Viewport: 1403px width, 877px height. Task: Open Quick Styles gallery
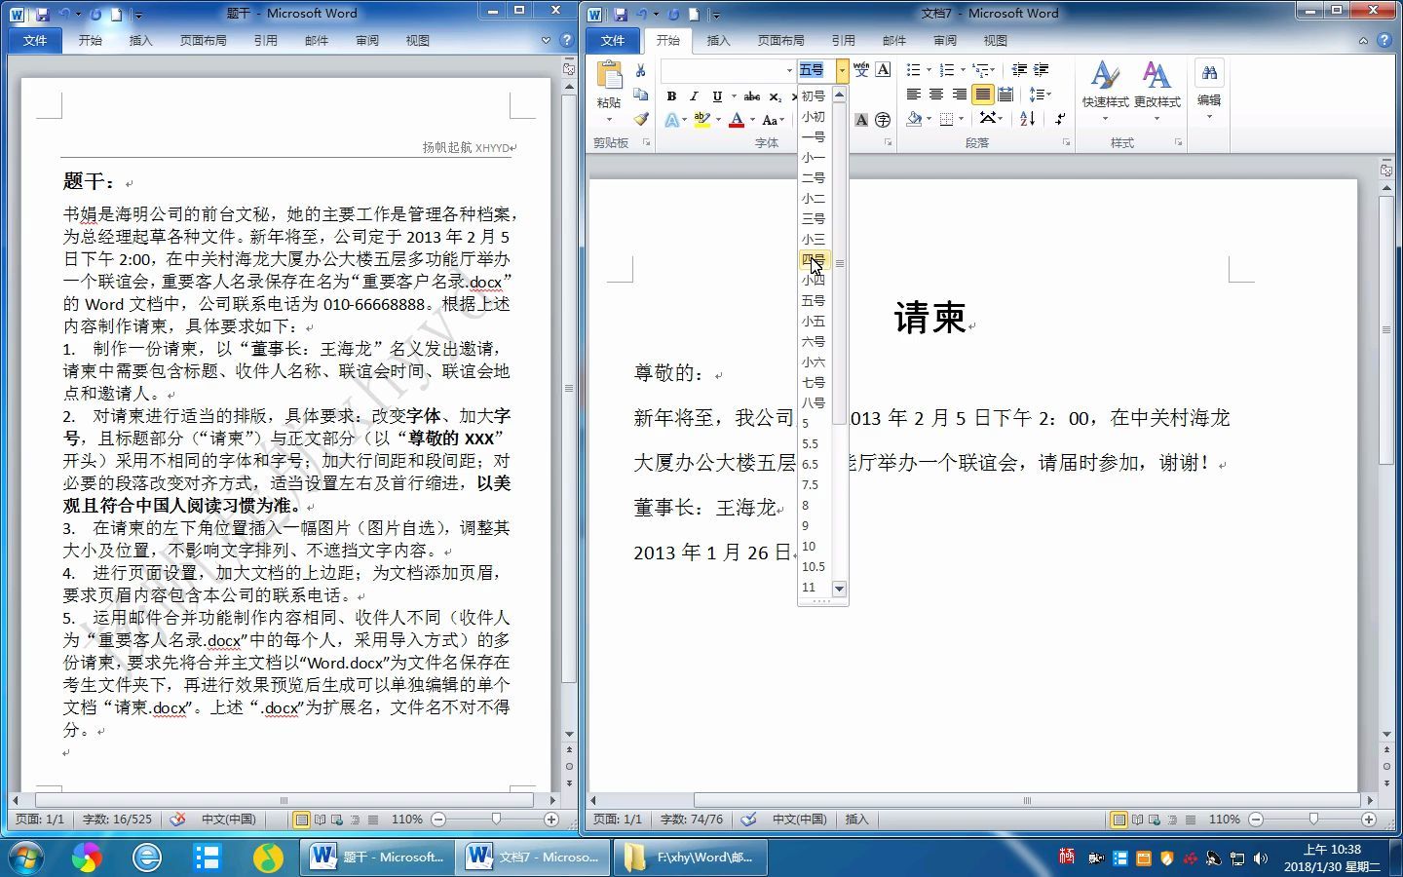pyautogui.click(x=1105, y=91)
